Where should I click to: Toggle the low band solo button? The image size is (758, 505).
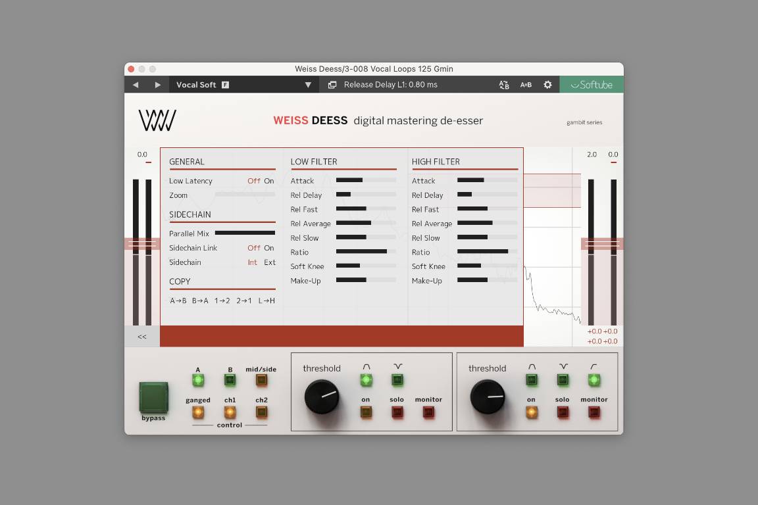(x=397, y=412)
